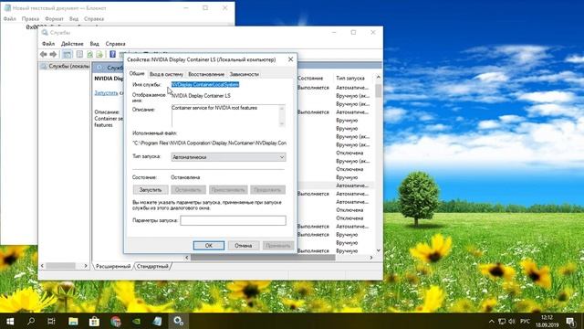Open help with the blue question-mark toolbar icon

pyautogui.click(x=113, y=55)
